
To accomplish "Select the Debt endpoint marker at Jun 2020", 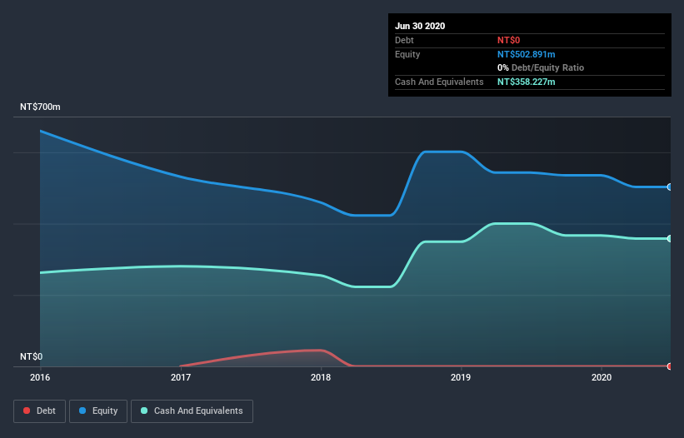I will [x=670, y=366].
